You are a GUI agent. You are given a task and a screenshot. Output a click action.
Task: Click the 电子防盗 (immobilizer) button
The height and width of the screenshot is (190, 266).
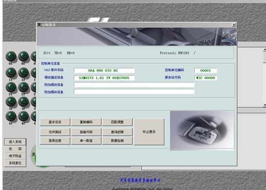(x=15, y=156)
